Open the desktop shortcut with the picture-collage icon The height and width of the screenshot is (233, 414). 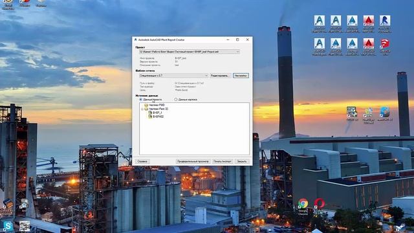click(352, 114)
